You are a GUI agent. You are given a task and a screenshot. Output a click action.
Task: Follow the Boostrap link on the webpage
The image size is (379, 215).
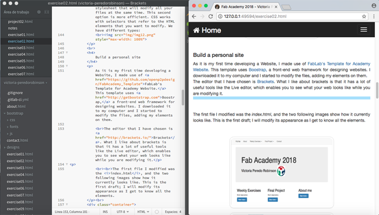coord(257,70)
